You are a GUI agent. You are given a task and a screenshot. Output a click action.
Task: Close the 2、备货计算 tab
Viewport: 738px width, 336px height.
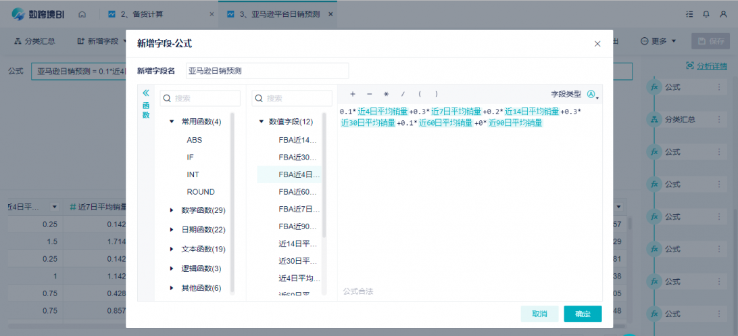212,15
